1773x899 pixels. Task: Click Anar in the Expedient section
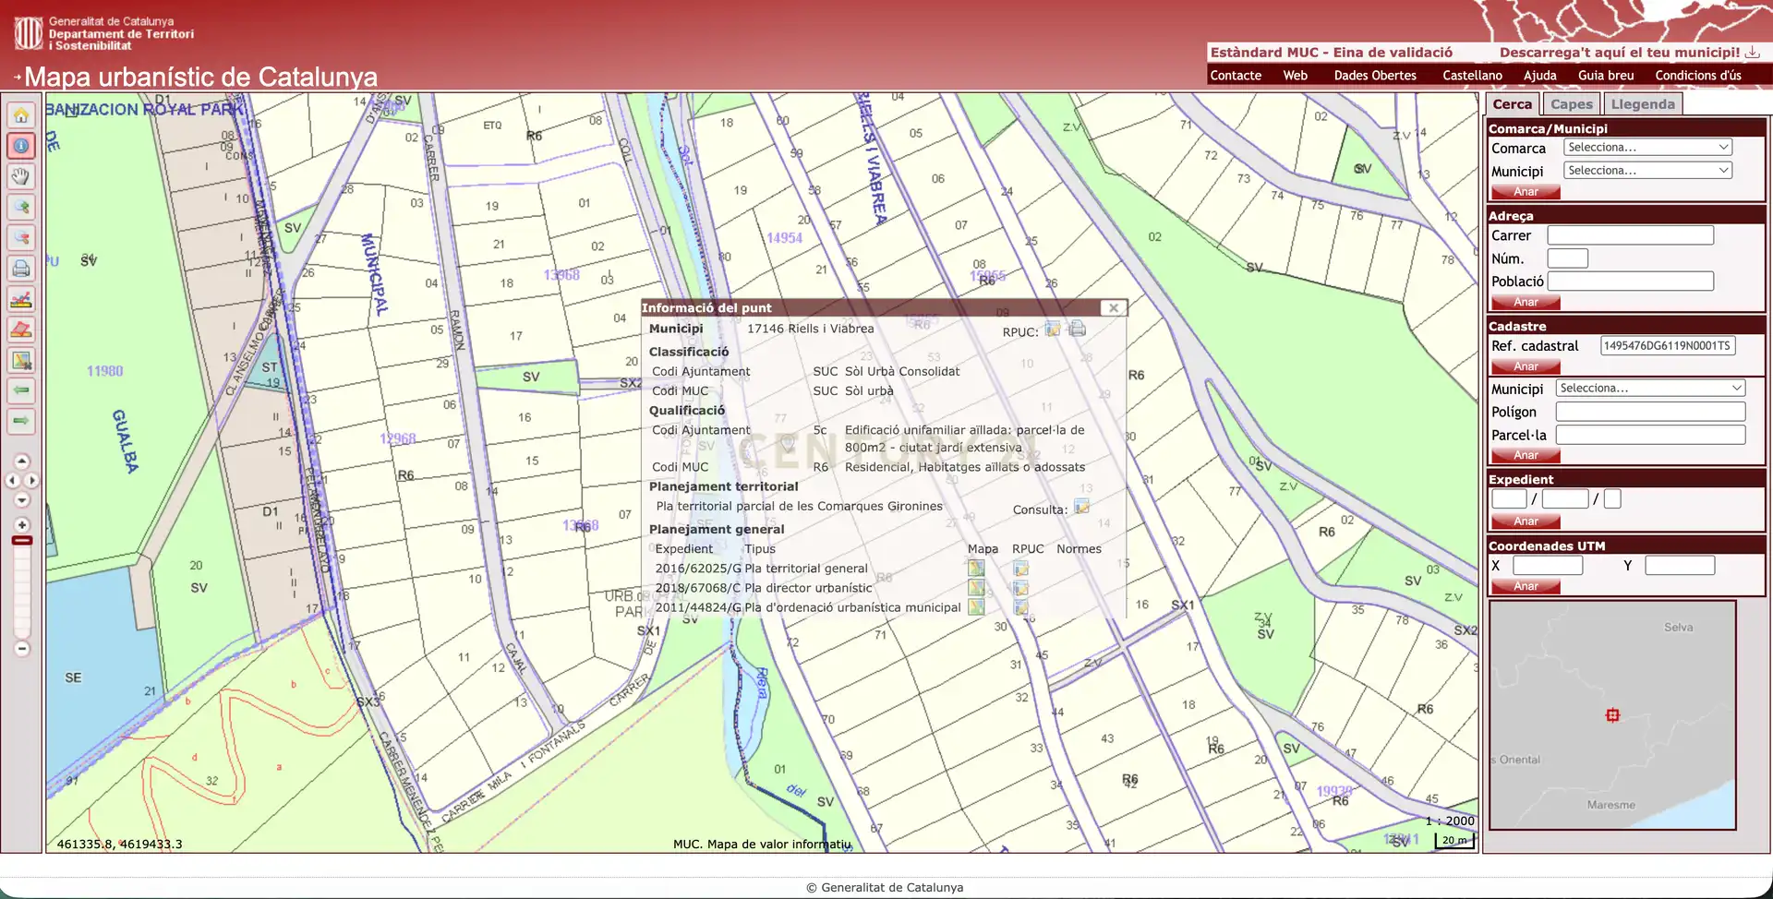click(1526, 521)
